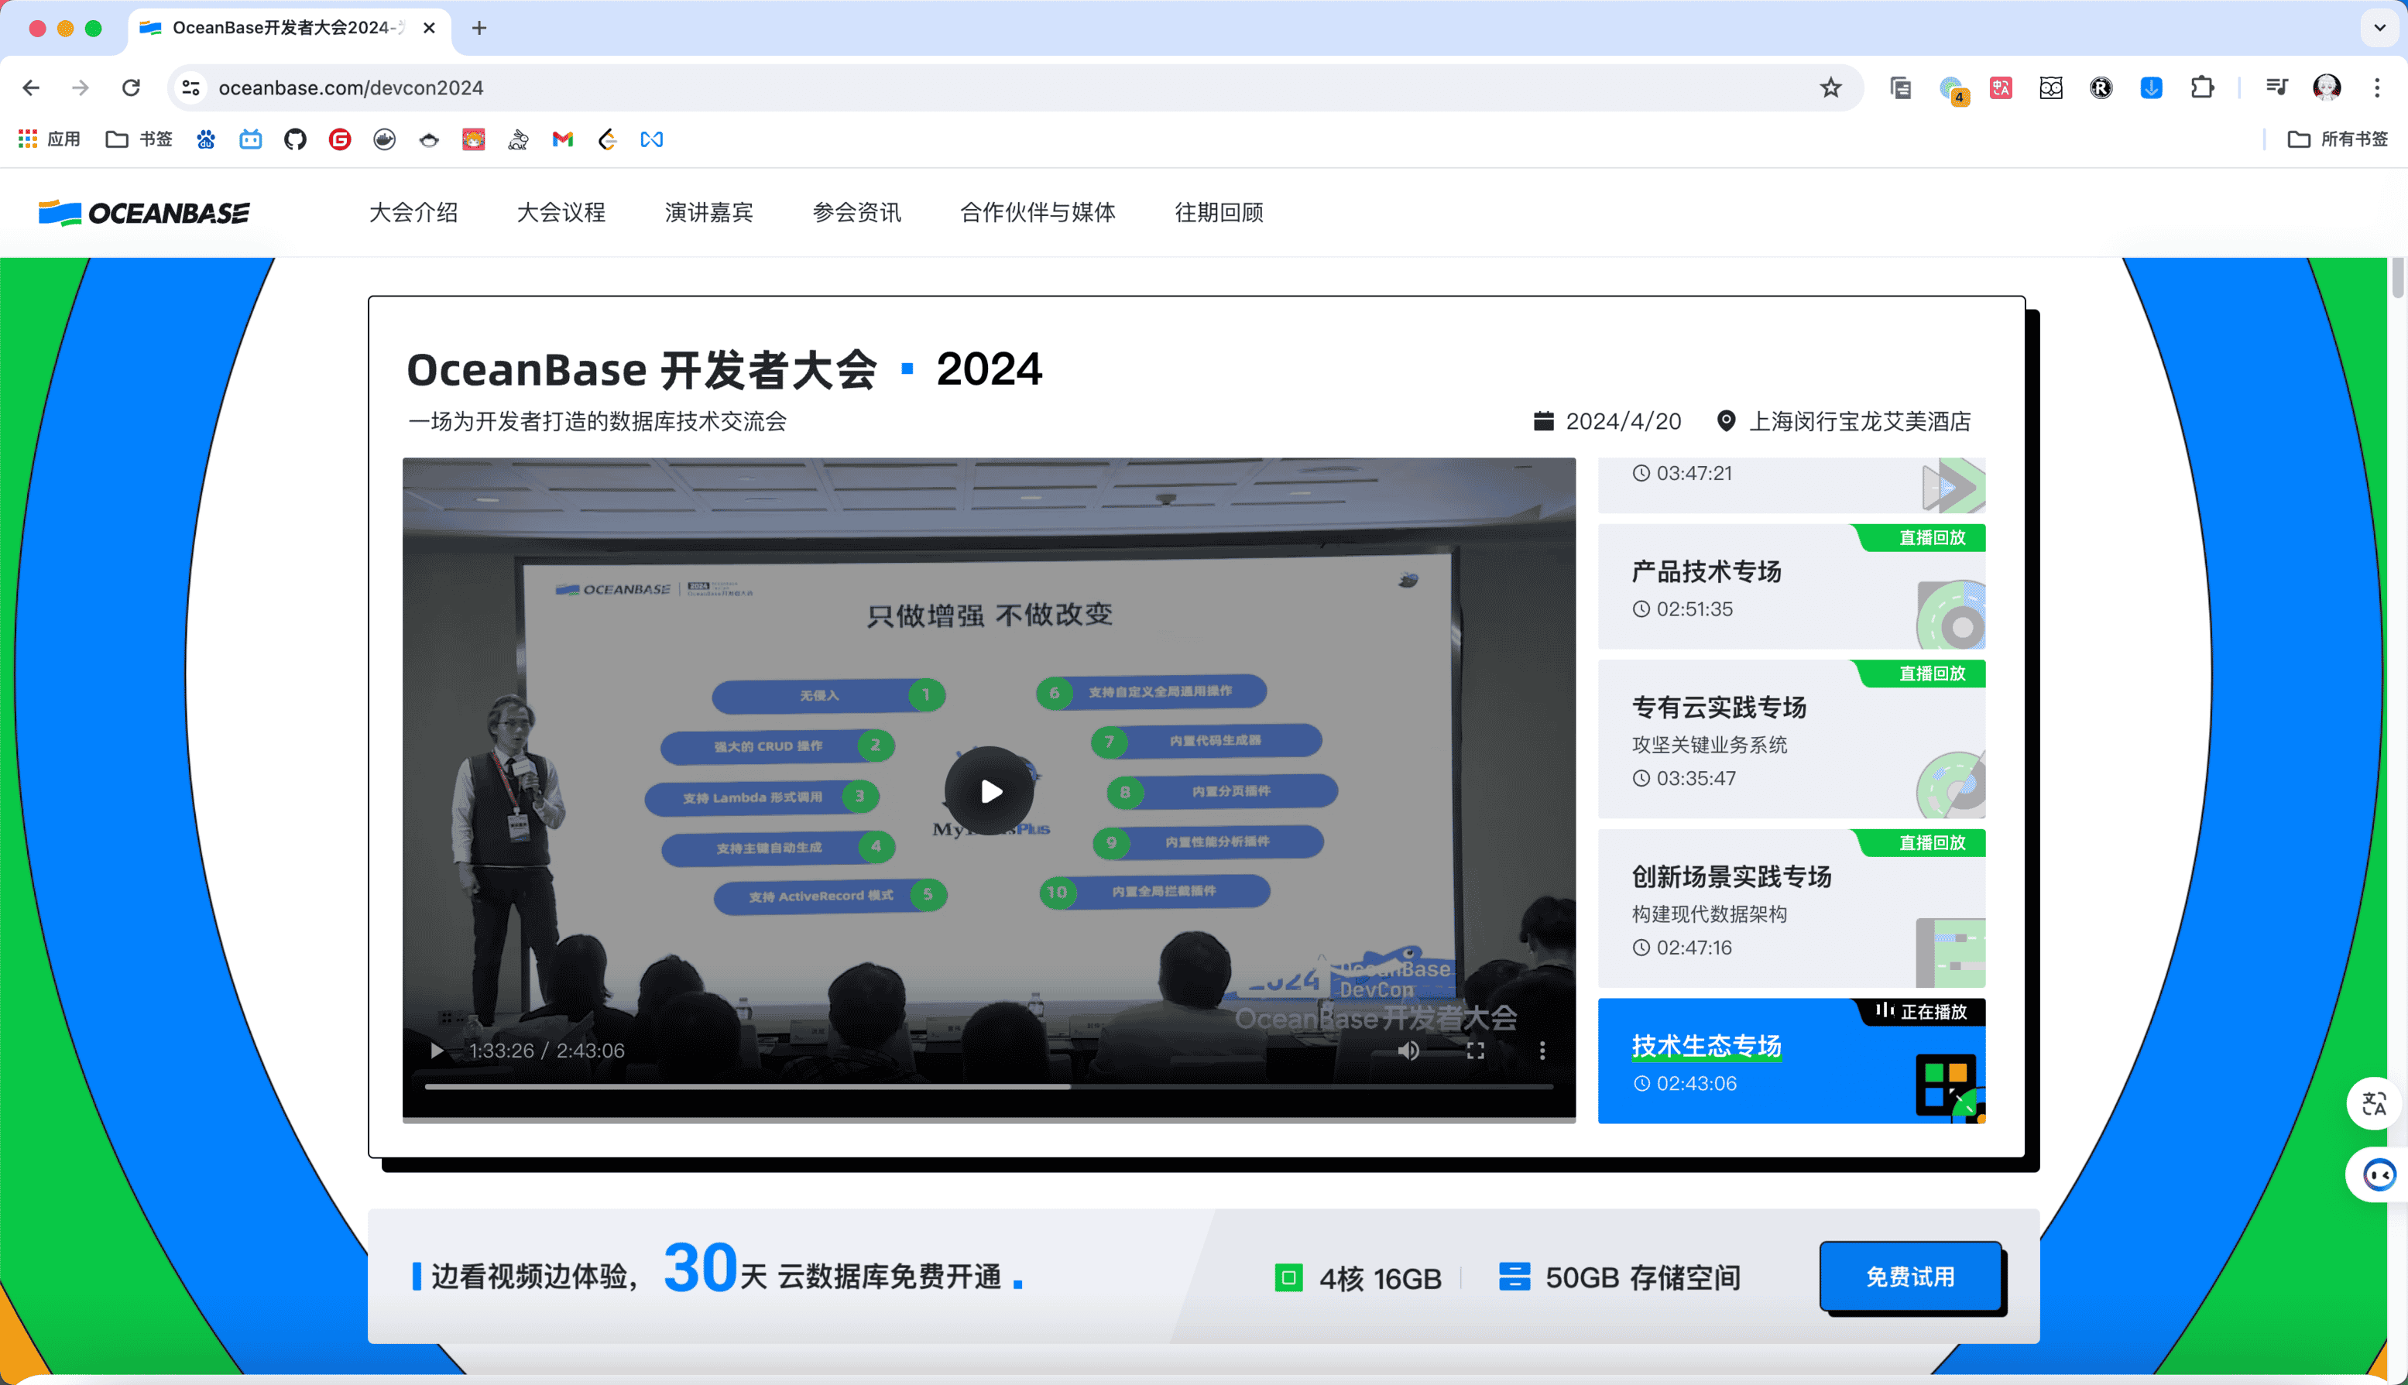
Task: Open the Gmail bookmark icon
Action: pyautogui.click(x=562, y=140)
